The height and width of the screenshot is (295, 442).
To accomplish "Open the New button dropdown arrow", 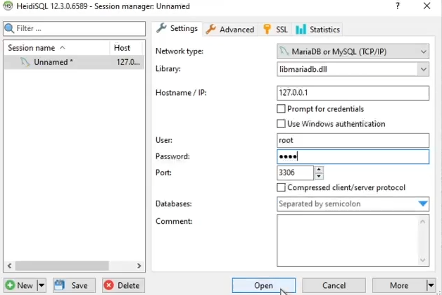I will click(42, 285).
